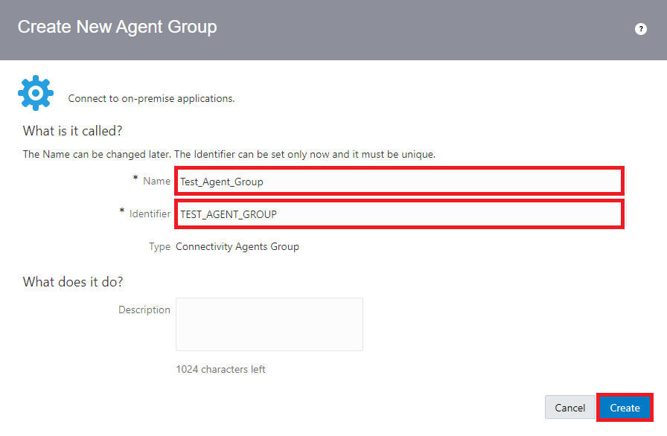The image size is (667, 436).
Task: Click the Type label Connectivity Agents Group
Action: [x=237, y=246]
